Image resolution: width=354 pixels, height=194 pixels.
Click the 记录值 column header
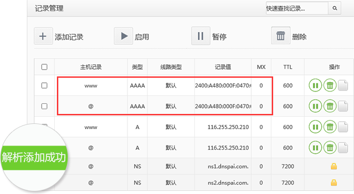223,67
